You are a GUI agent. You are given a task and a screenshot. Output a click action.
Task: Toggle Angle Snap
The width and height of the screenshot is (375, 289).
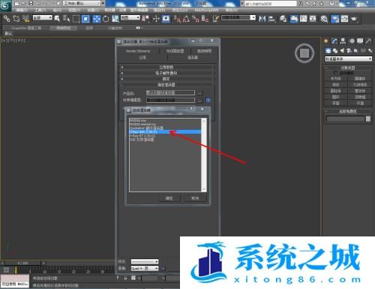point(186,19)
